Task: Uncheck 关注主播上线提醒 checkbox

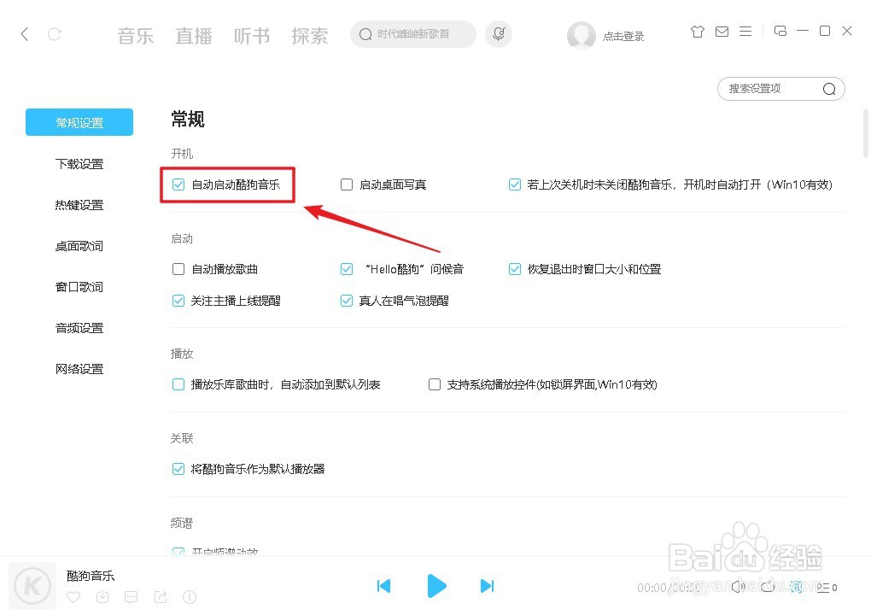Action: click(x=178, y=302)
